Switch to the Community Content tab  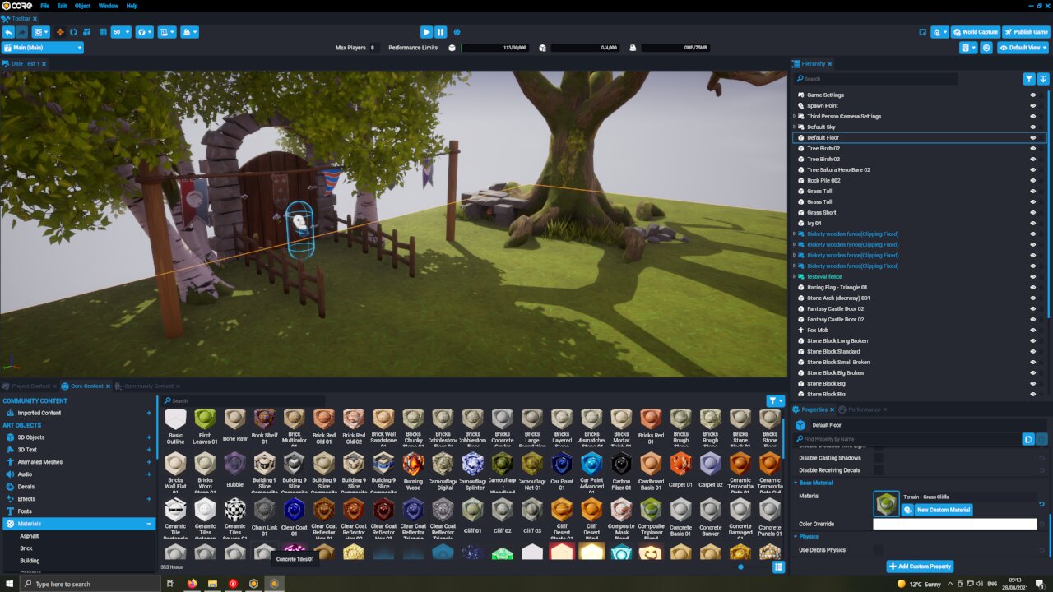tap(149, 386)
